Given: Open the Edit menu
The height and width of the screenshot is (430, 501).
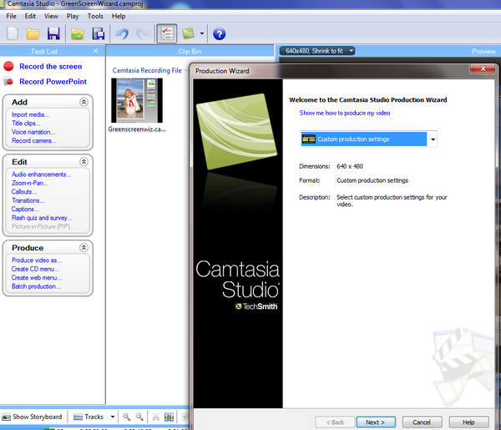Looking at the screenshot, I should (30, 16).
